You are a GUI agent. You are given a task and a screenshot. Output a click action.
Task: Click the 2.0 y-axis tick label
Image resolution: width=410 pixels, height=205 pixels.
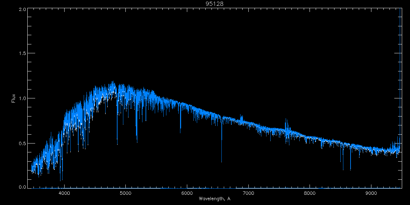(x=23, y=10)
